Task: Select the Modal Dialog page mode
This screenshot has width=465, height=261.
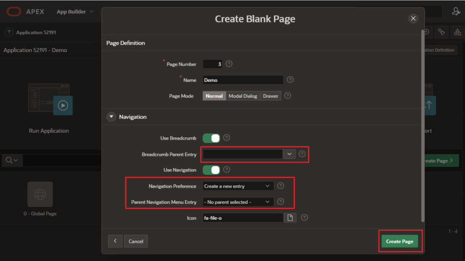Action: point(242,96)
